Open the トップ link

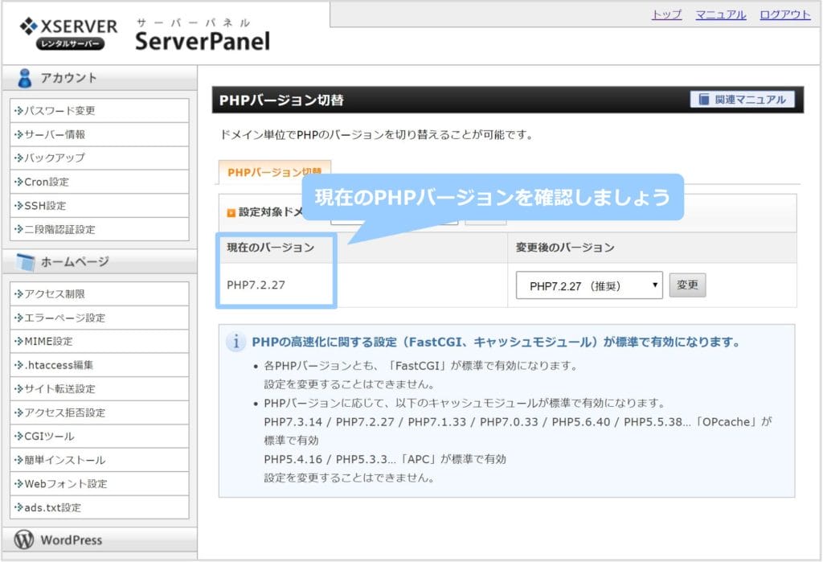(x=666, y=14)
